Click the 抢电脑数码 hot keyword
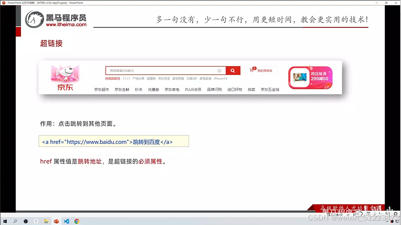Viewport: 401px width, 225px height. pos(113,78)
